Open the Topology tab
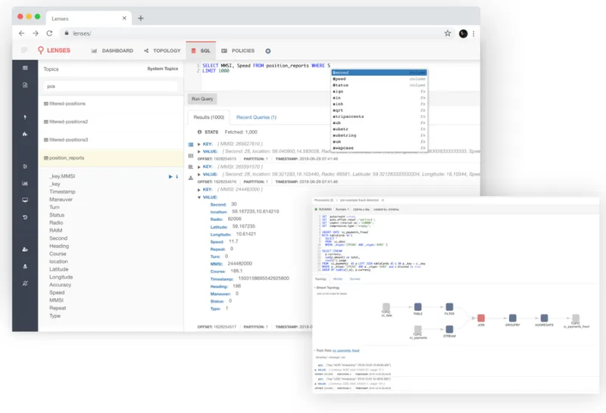 pyautogui.click(x=162, y=51)
